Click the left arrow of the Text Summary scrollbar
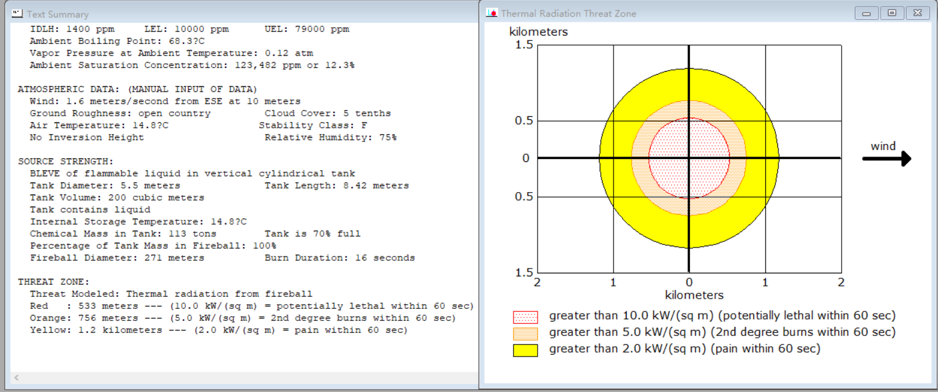The width and height of the screenshot is (938, 392). 16,378
